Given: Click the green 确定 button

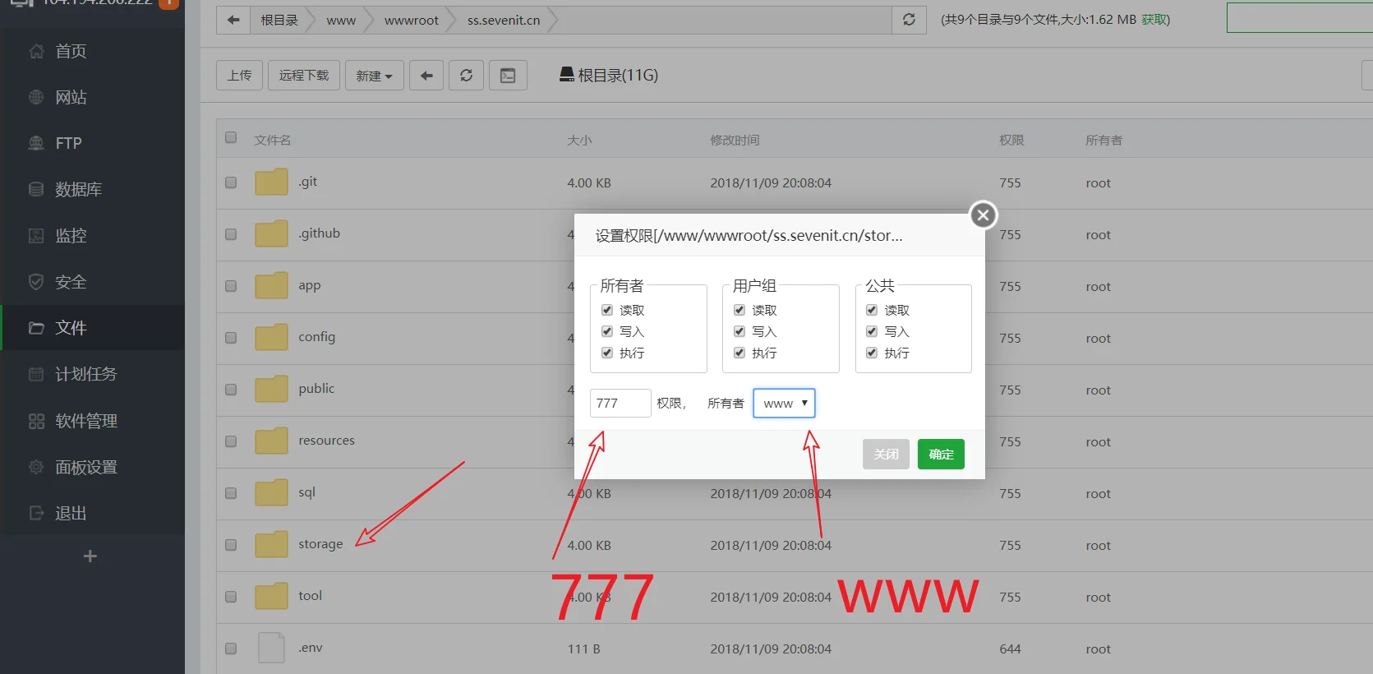Looking at the screenshot, I should click(941, 454).
